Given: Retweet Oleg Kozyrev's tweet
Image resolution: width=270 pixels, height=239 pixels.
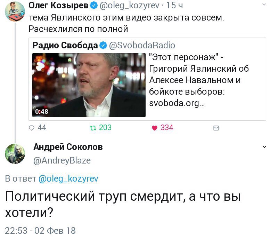Looking at the screenshot, I should tap(93, 128).
